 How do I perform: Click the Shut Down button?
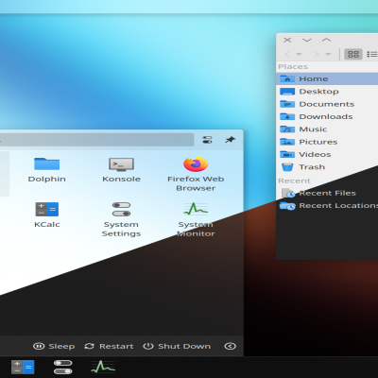click(177, 346)
